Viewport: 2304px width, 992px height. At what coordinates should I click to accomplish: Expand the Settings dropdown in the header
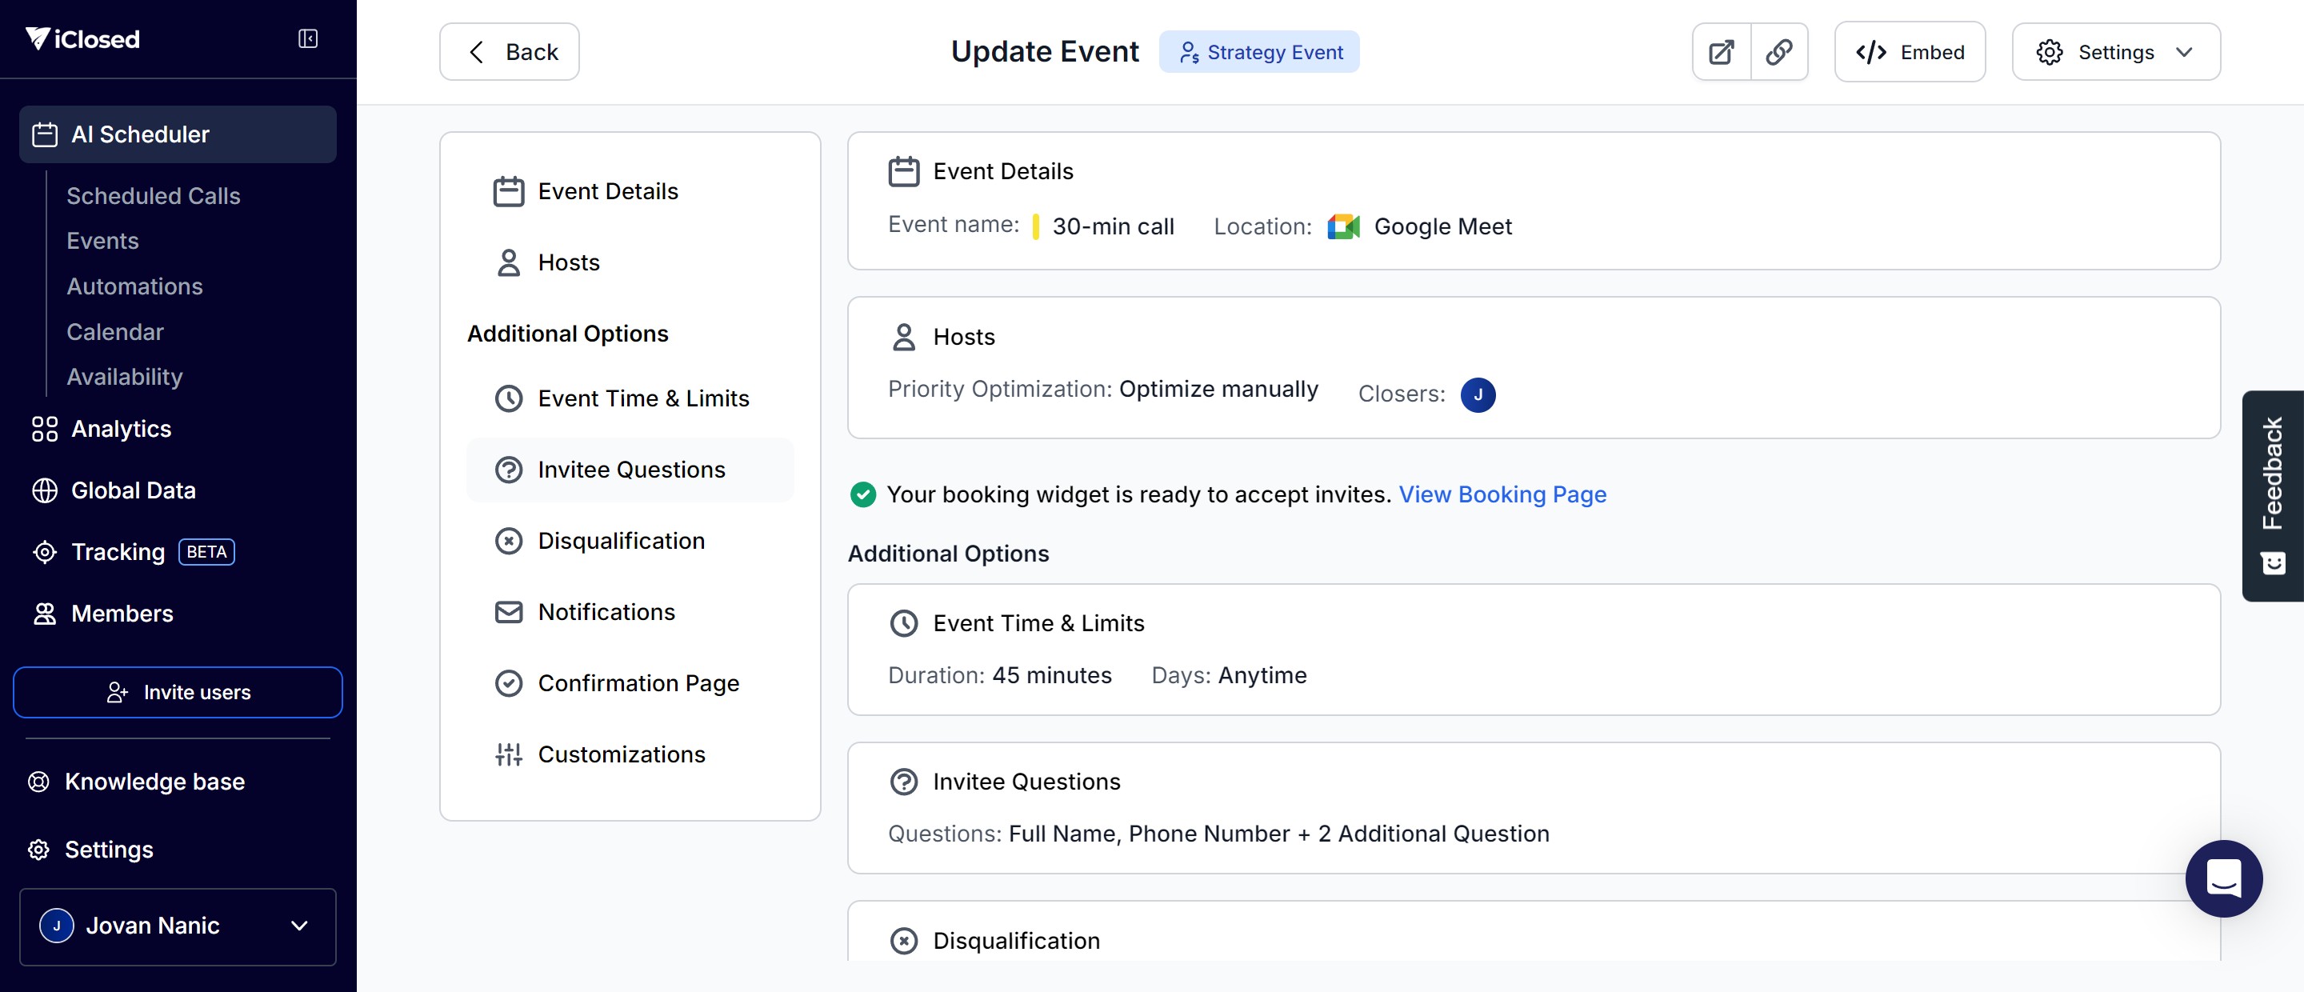click(2115, 52)
